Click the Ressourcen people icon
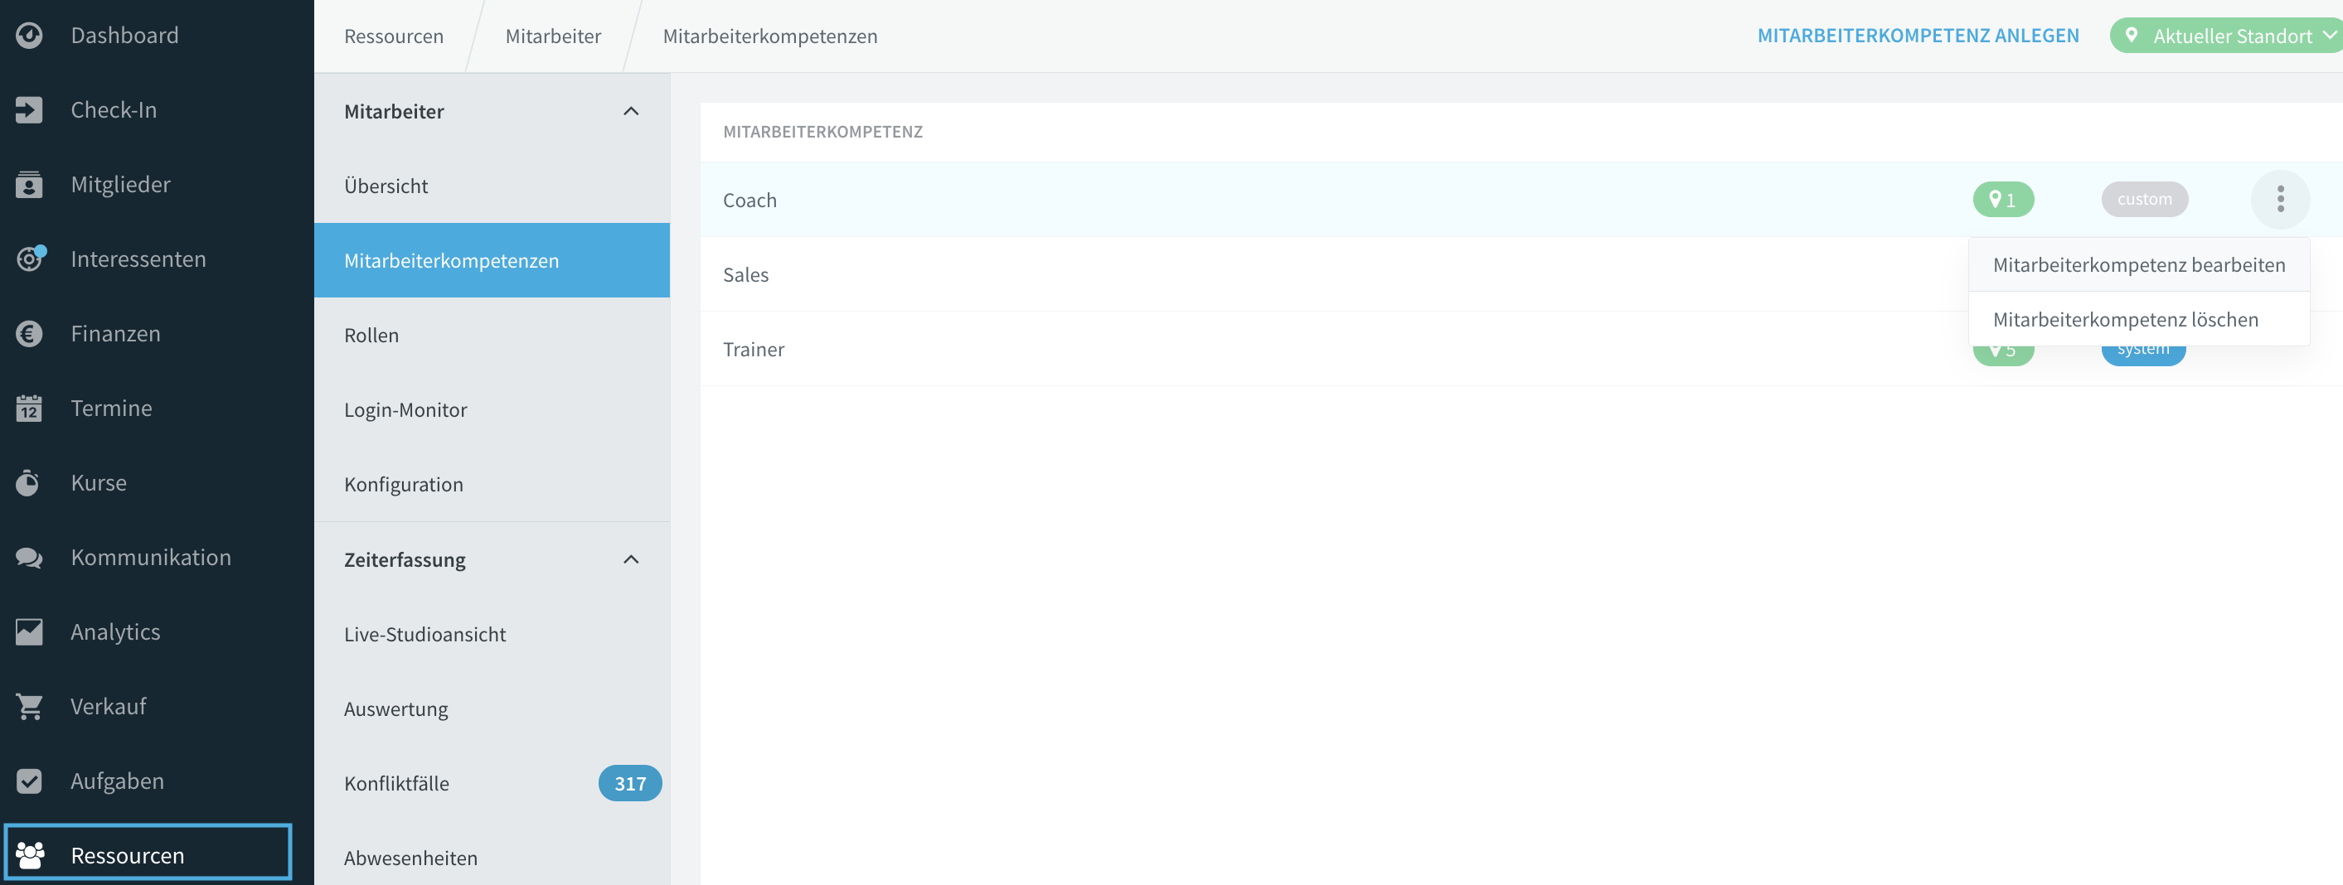The image size is (2343, 885). tap(30, 855)
